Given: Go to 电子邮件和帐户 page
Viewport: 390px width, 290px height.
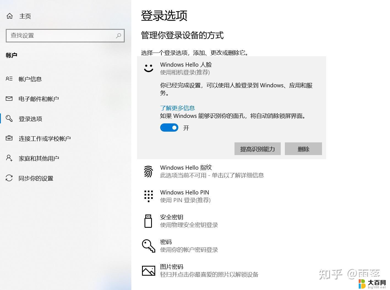Looking at the screenshot, I should point(39,99).
